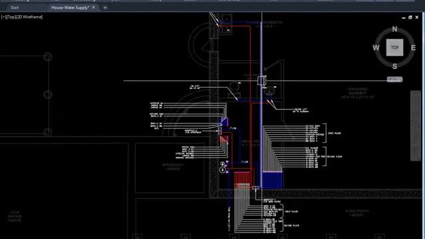Open the [Top] view controls menu
The width and height of the screenshot is (425, 239).
click(x=11, y=17)
